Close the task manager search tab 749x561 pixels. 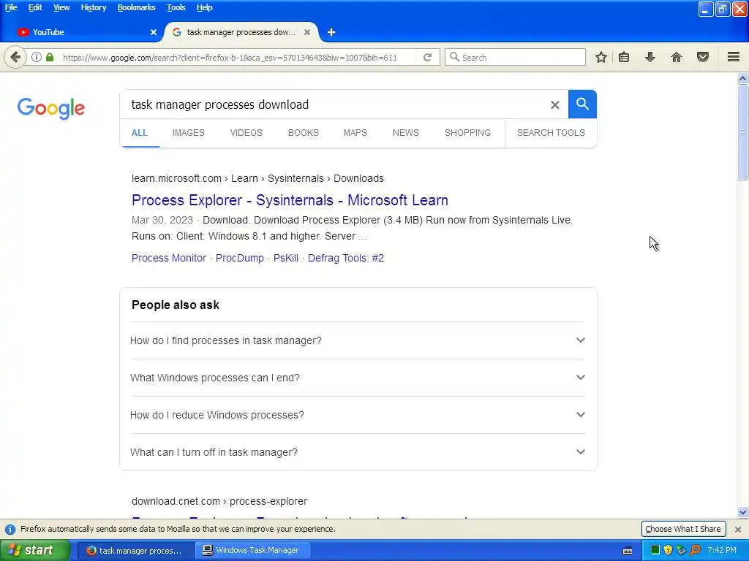pos(307,32)
